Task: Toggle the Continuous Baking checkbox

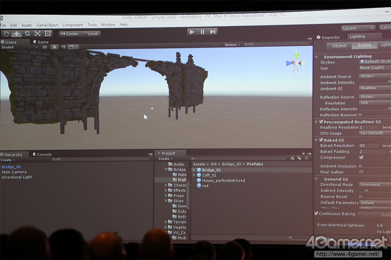Action: pos(316,213)
